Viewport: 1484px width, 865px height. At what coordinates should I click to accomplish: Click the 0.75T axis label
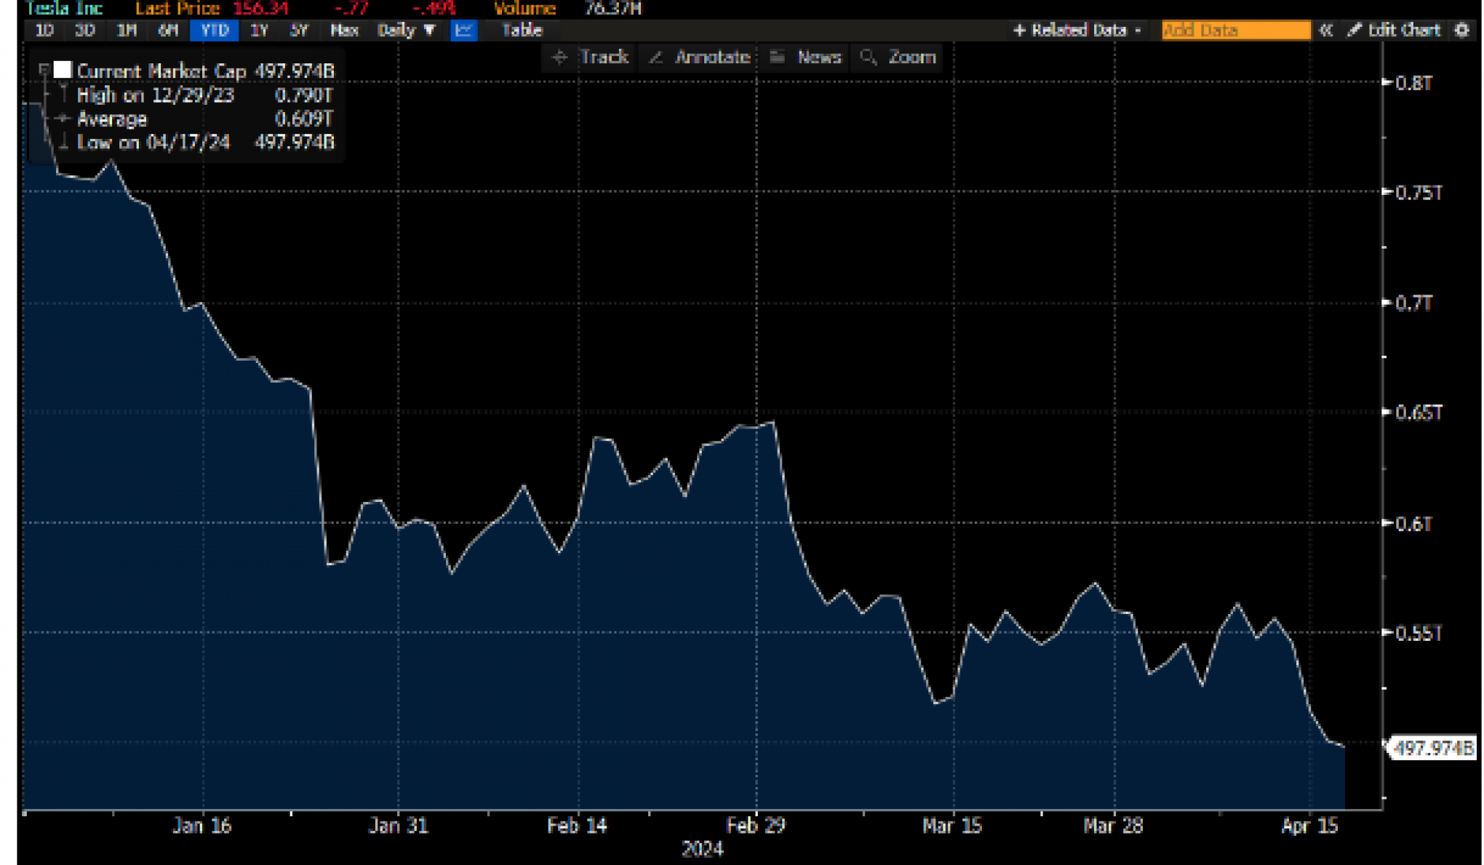(x=1419, y=194)
